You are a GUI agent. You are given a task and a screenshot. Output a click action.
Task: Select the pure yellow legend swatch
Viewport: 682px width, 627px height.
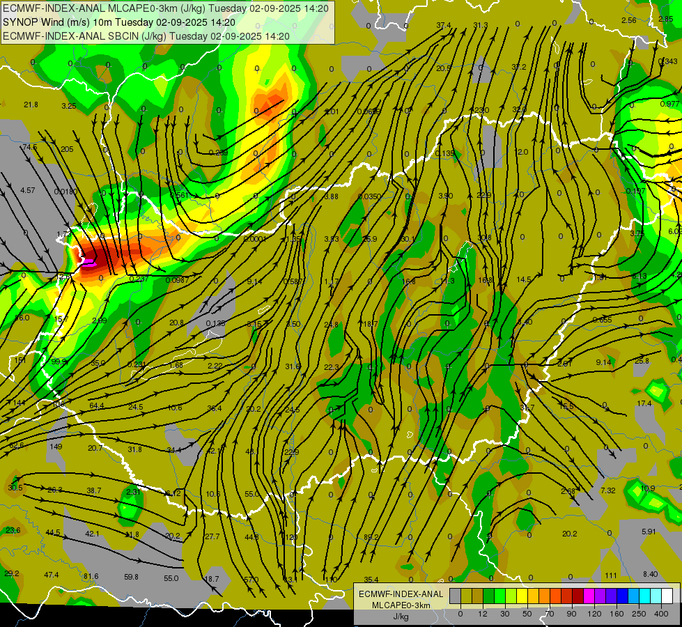click(x=522, y=596)
